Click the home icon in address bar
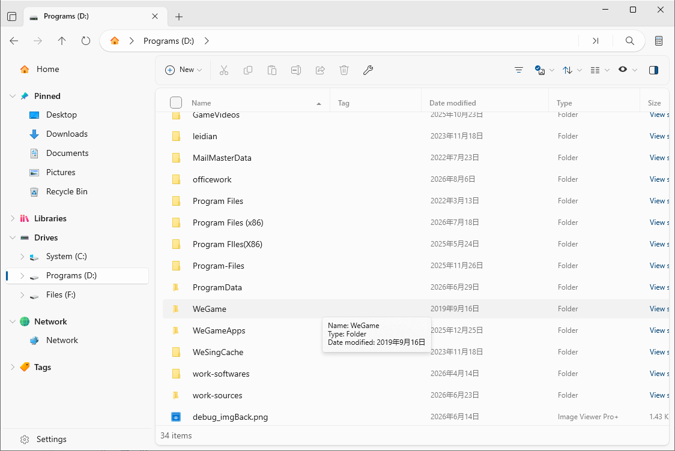This screenshot has height=451, width=675. pyautogui.click(x=115, y=41)
